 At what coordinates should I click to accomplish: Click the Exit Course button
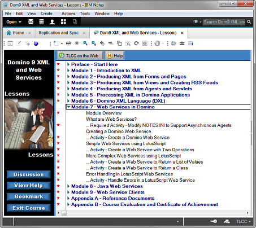(x=29, y=208)
